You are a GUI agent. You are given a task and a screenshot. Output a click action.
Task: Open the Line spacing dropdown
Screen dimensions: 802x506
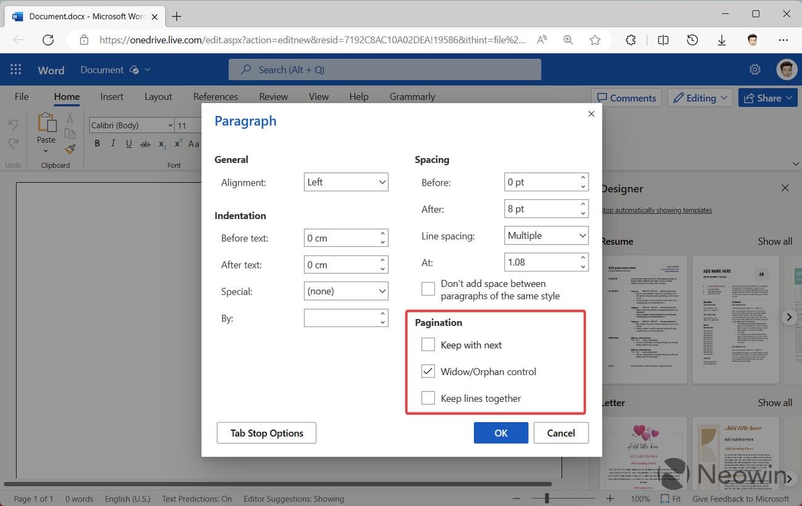tap(546, 235)
